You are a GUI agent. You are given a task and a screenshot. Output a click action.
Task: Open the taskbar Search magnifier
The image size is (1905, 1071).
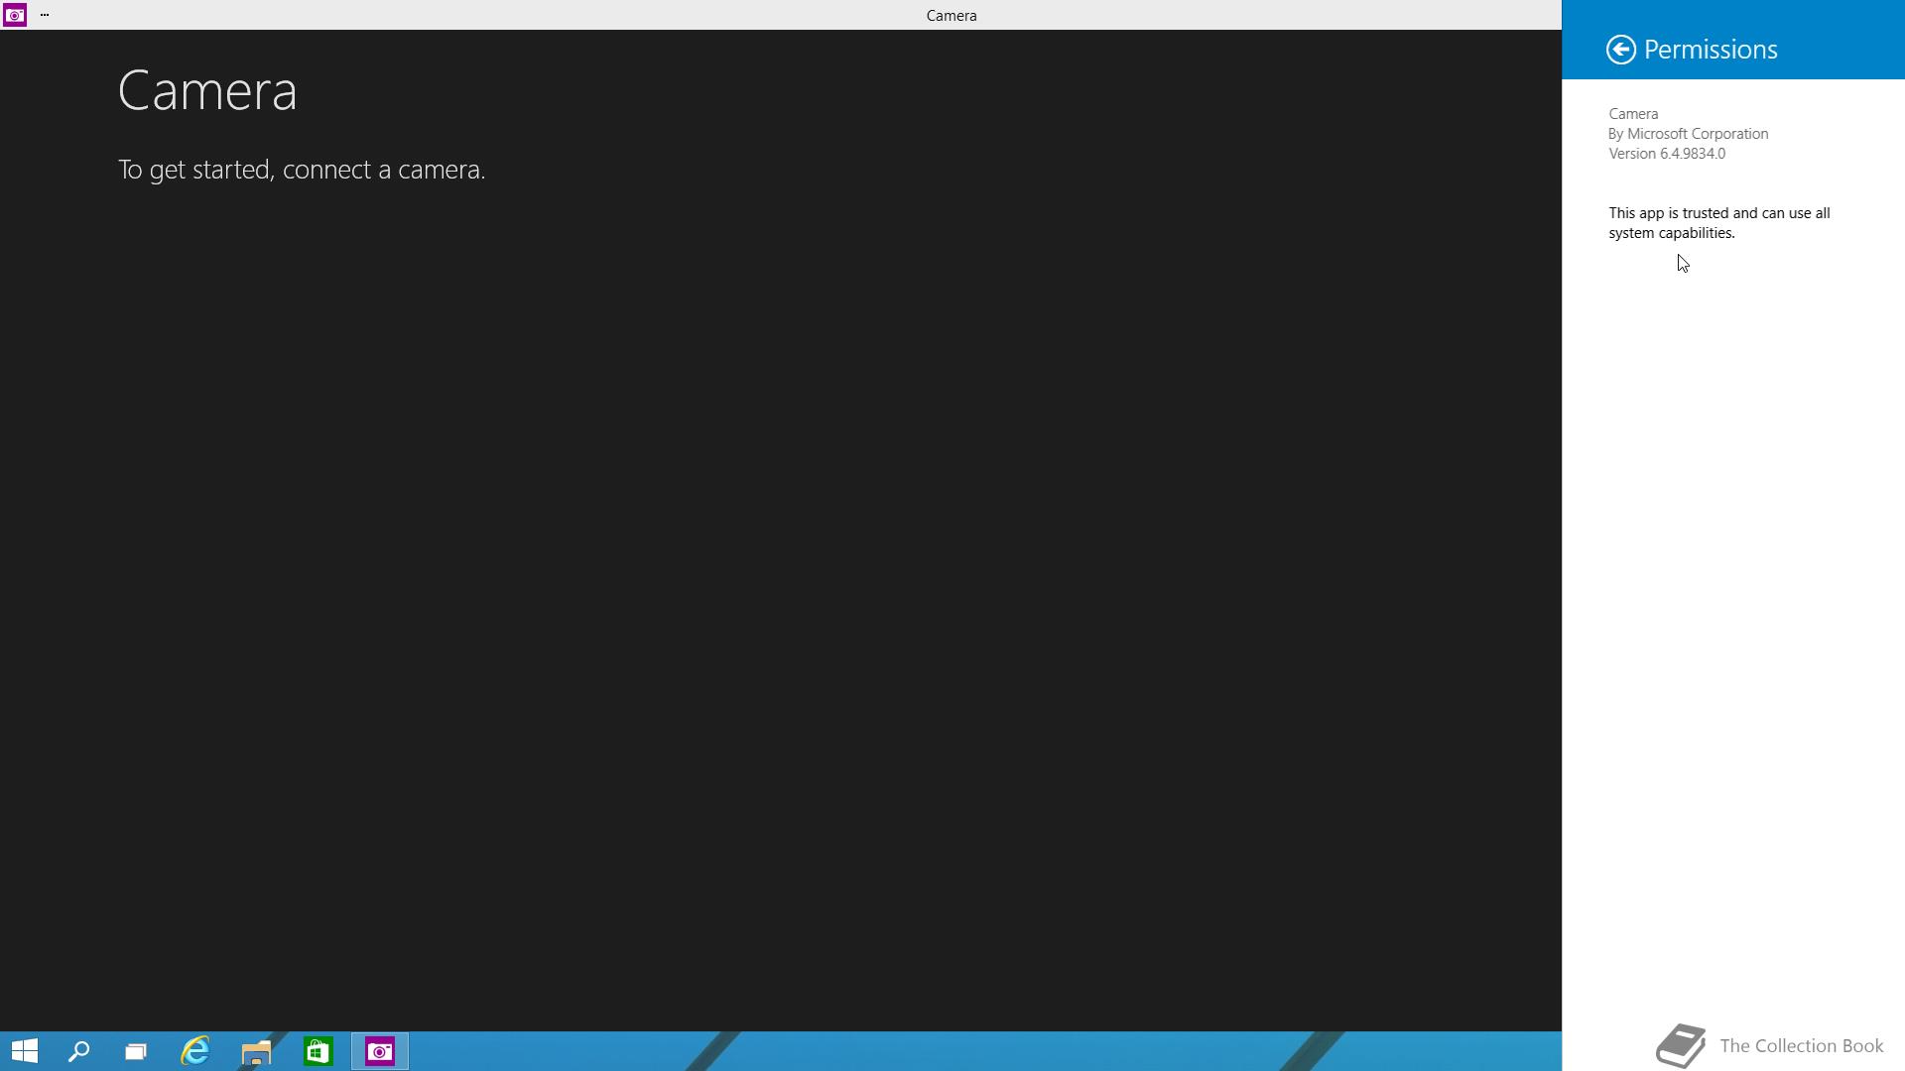click(x=78, y=1051)
